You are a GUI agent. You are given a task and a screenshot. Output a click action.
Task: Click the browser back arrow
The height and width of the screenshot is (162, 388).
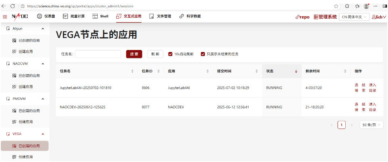(4, 6)
